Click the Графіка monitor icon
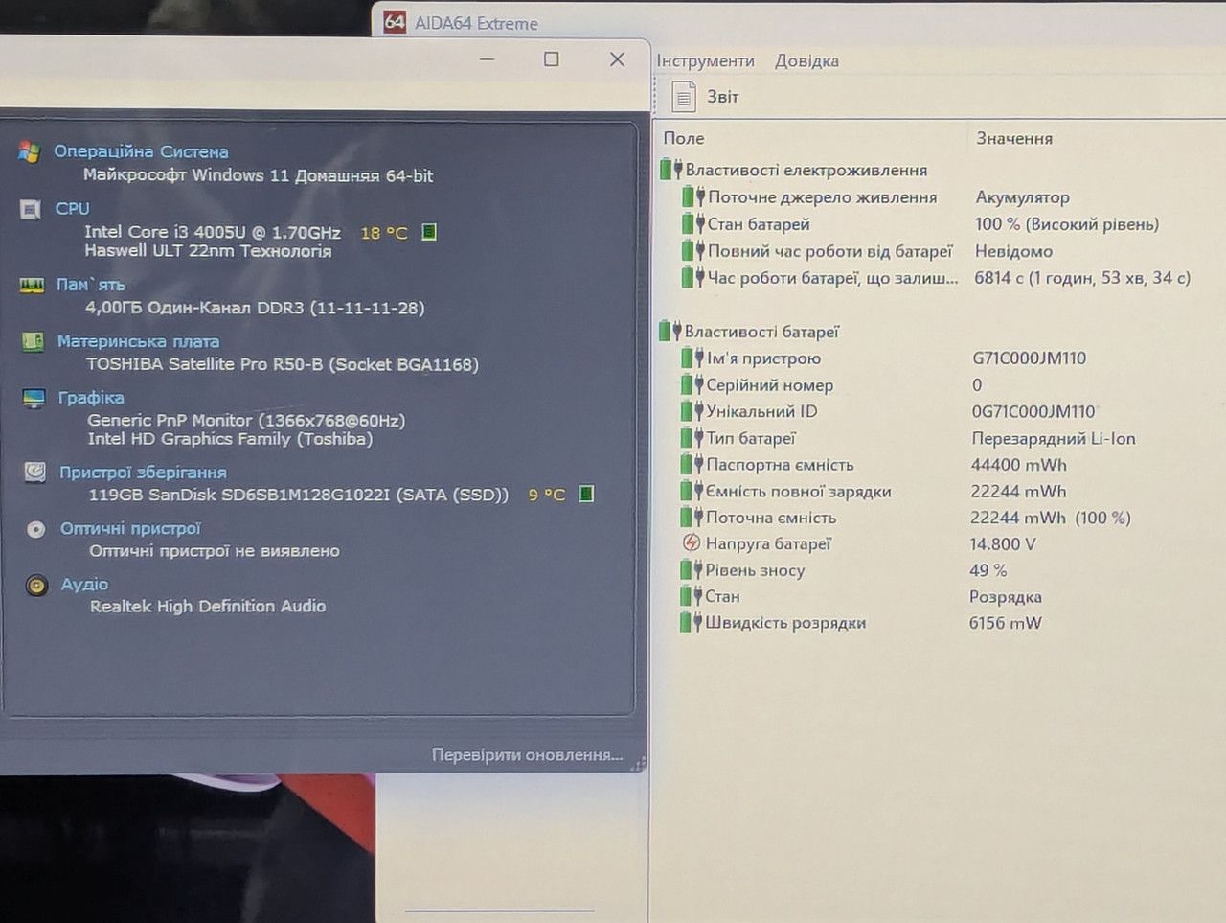1226x923 pixels. click(x=34, y=398)
